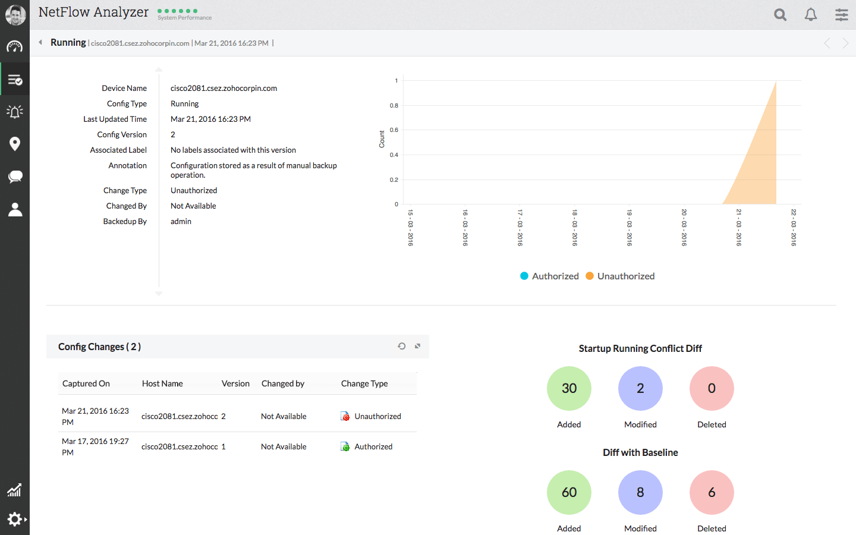This screenshot has width=856, height=535.
Task: Open the filter sliders icon at top right
Action: 841,15
